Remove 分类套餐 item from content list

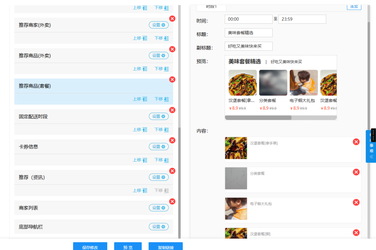click(x=356, y=172)
